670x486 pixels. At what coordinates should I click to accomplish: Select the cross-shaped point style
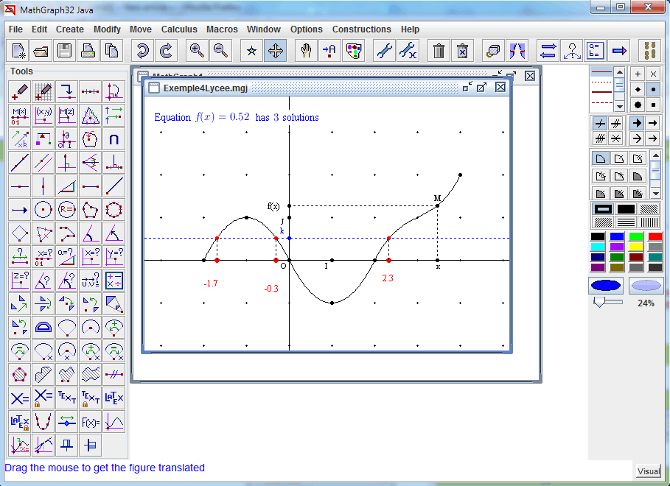pos(653,74)
